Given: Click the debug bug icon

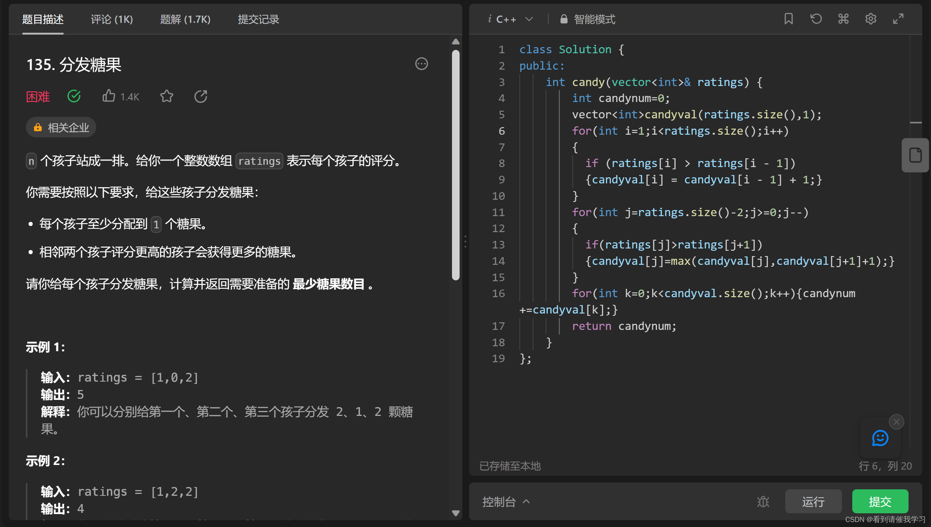Looking at the screenshot, I should (763, 502).
